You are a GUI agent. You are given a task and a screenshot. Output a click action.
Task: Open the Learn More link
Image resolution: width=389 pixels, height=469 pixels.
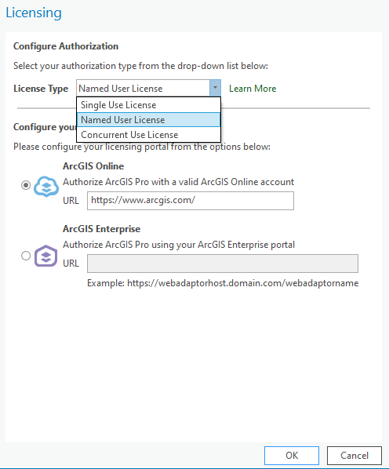pos(253,89)
